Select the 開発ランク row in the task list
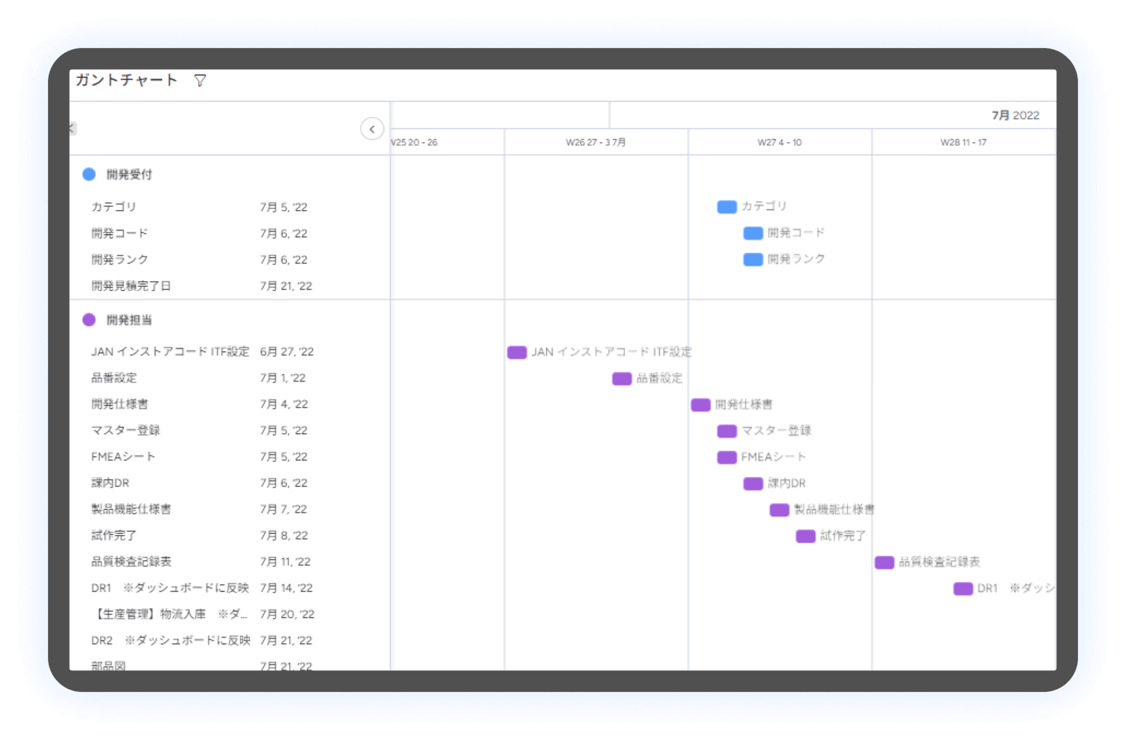1126x740 pixels. (229, 259)
